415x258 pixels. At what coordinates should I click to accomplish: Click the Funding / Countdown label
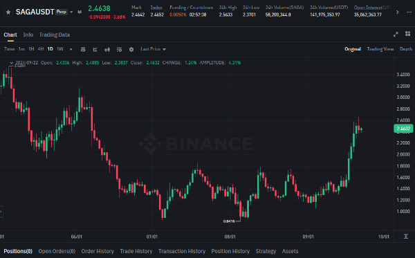pyautogui.click(x=192, y=8)
